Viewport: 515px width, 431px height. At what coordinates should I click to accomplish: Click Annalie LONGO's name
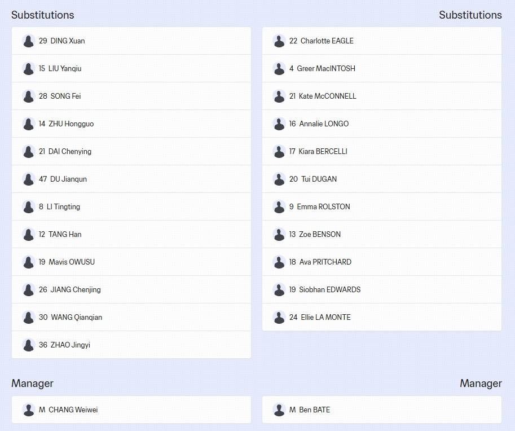click(324, 124)
